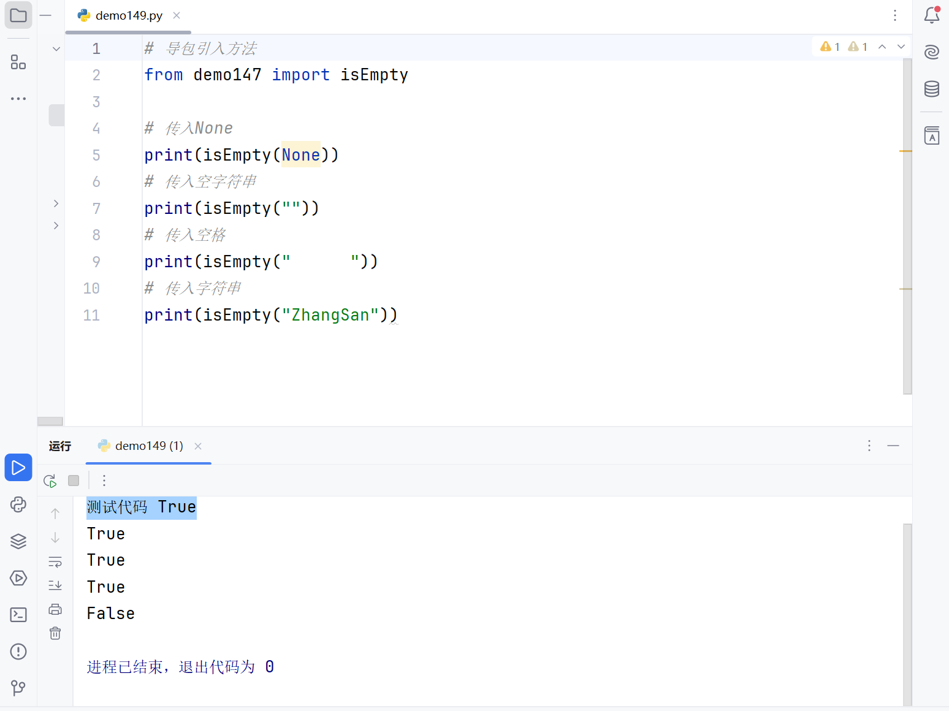Viewport: 949px width, 711px height.
Task: Click the first warning count indicator
Action: [x=830, y=47]
